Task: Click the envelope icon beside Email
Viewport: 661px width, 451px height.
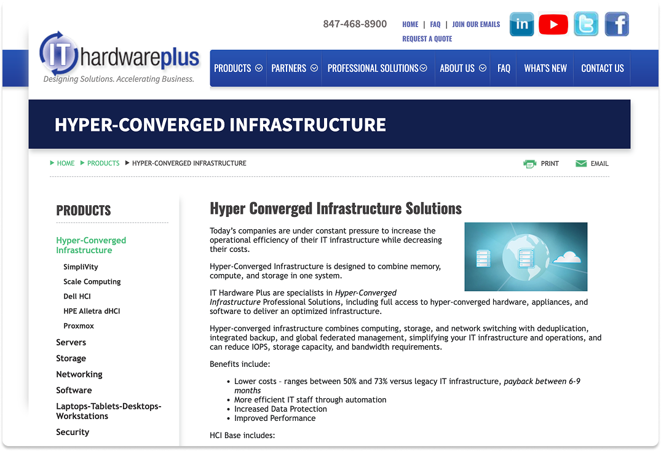Action: click(x=581, y=163)
